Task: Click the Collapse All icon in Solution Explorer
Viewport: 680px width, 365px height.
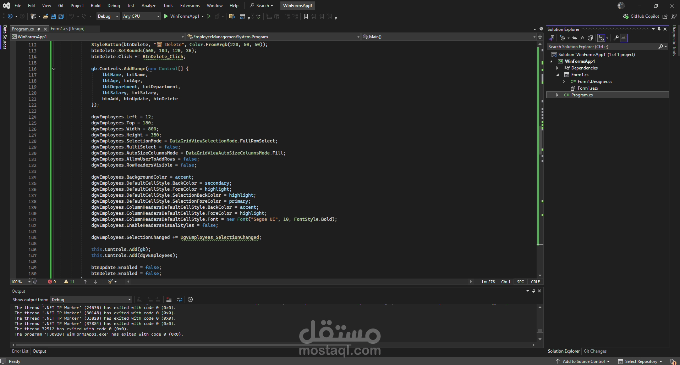Action: (582, 38)
